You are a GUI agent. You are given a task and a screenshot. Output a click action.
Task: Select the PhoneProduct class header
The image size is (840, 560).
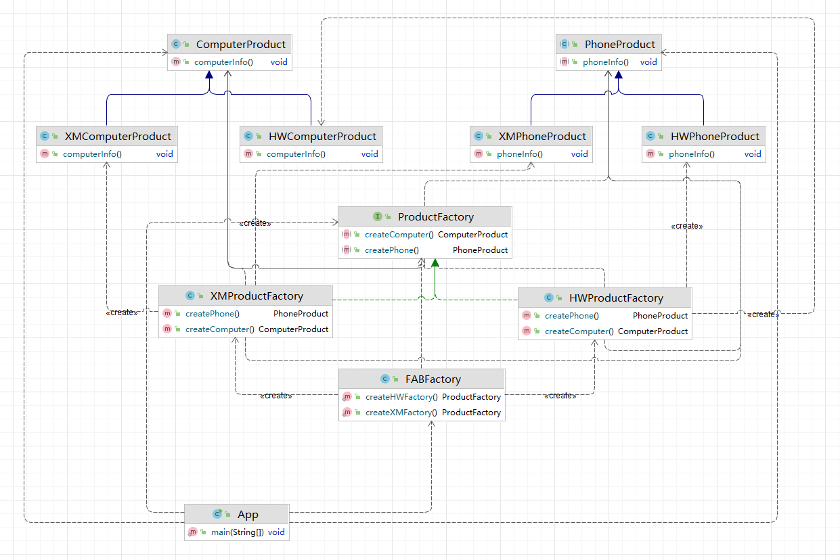608,44
